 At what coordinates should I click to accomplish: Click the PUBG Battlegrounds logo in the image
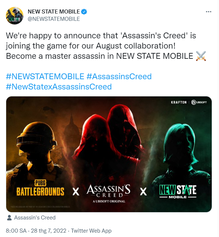(x=40, y=188)
